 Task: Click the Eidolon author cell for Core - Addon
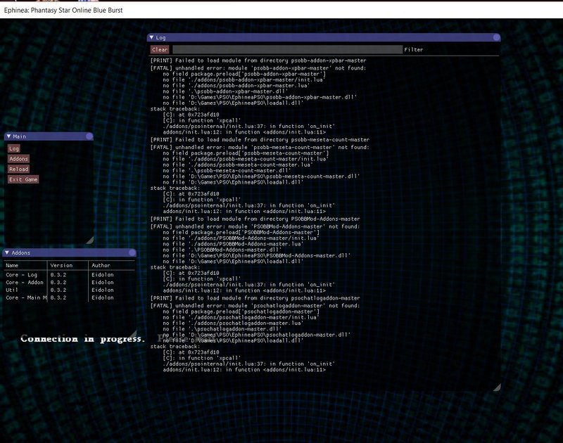click(x=103, y=282)
